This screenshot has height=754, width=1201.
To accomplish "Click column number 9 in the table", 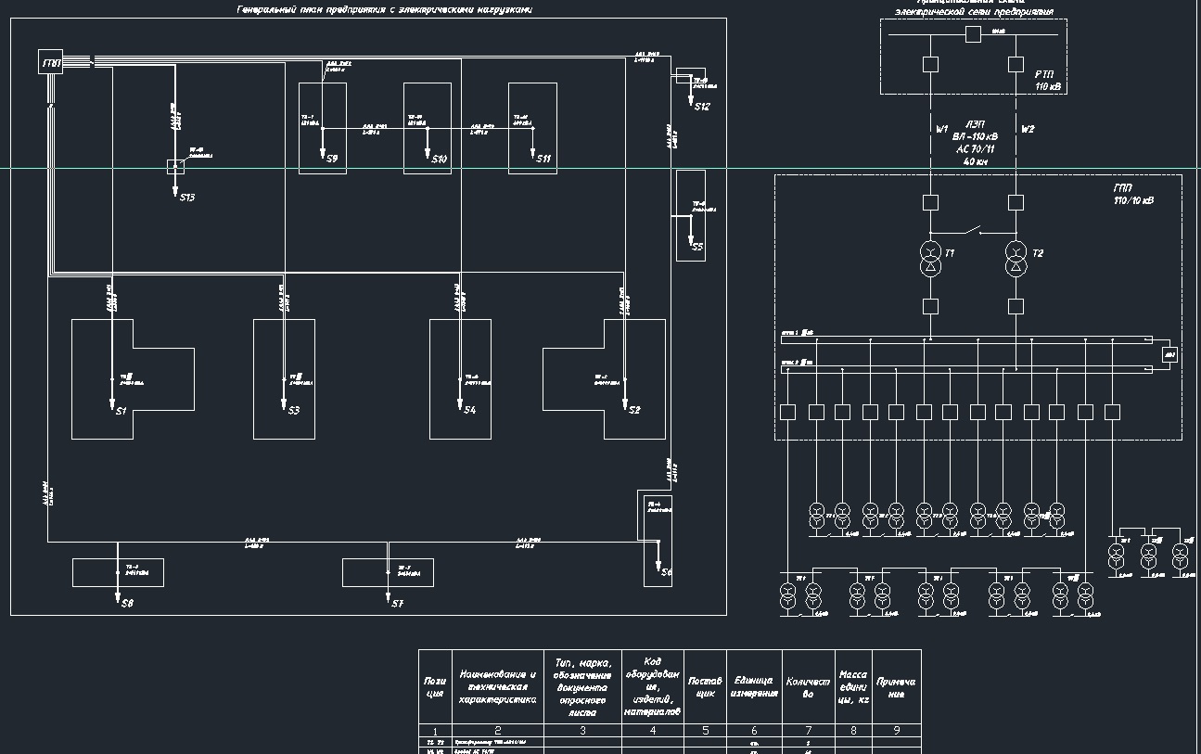I will tap(897, 731).
